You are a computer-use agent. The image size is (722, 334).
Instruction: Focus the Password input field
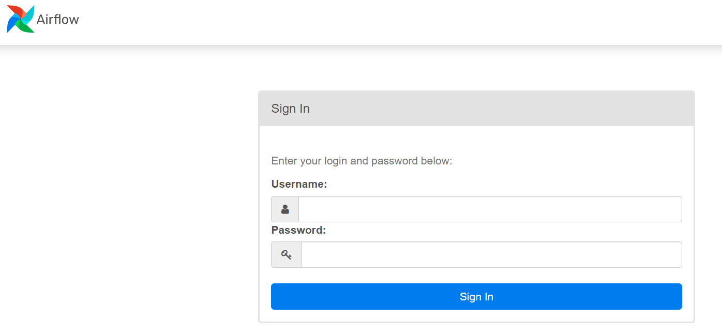491,255
